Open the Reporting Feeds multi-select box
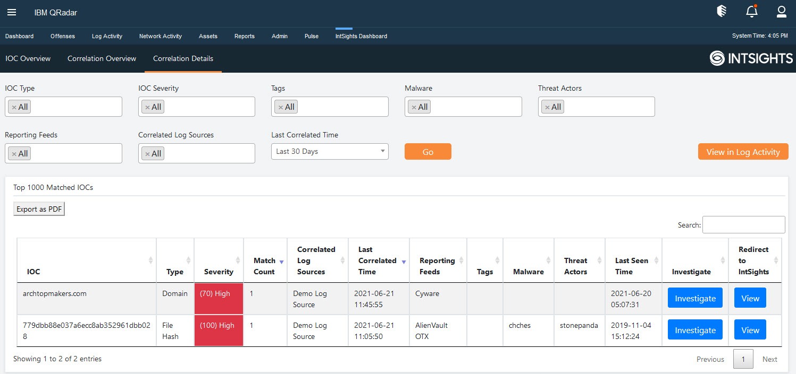The width and height of the screenshot is (796, 374). [63, 153]
